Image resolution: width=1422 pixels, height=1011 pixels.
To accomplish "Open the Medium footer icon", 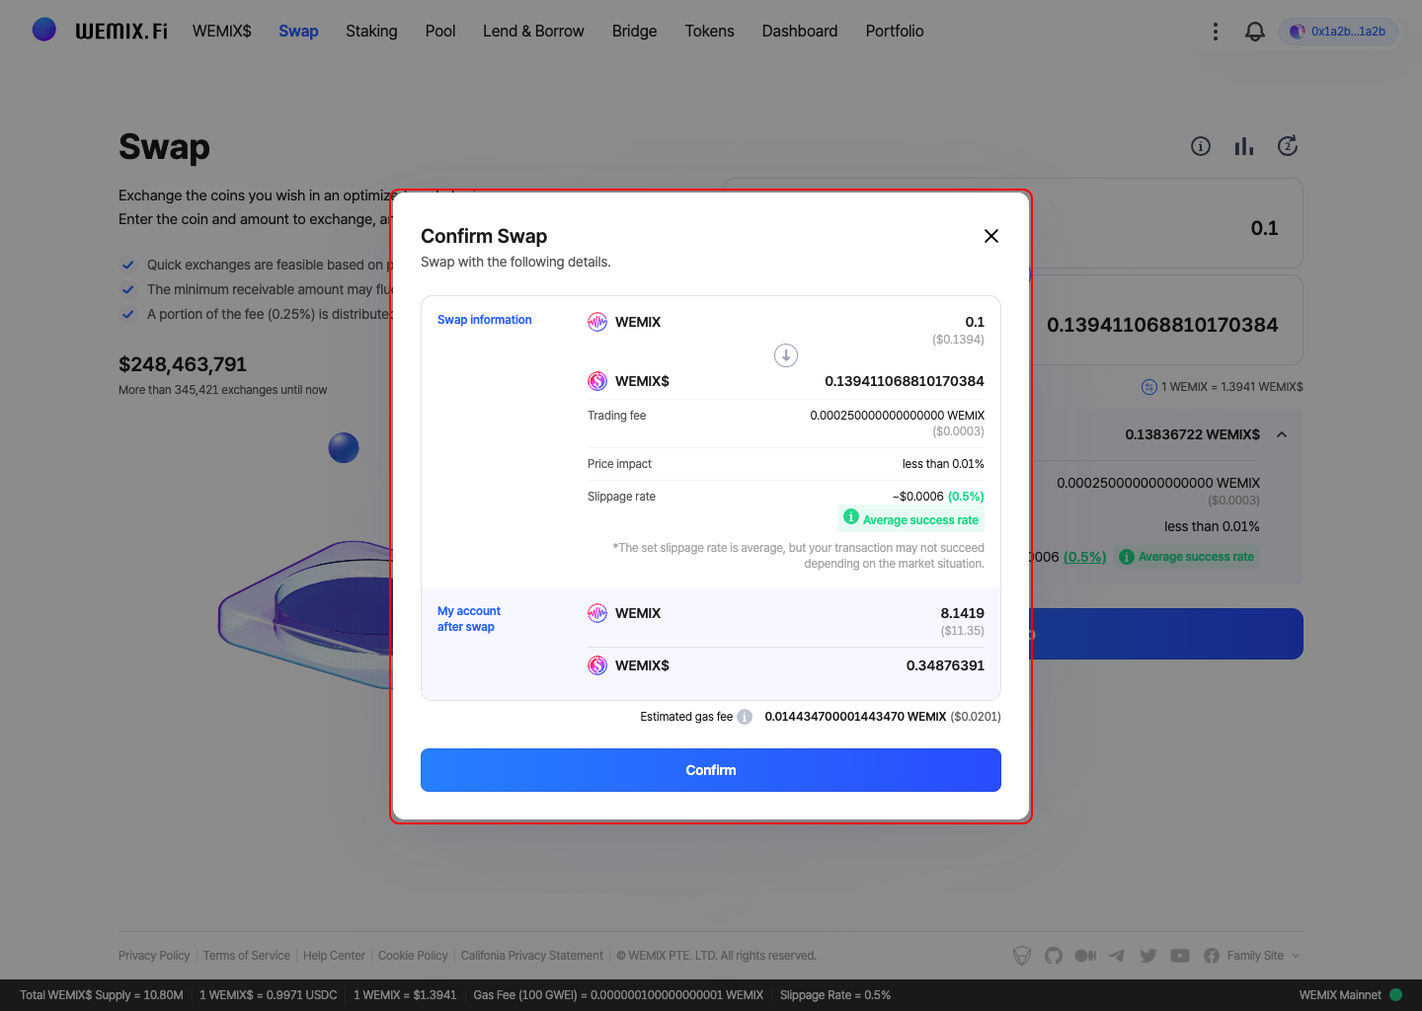I will pos(1085,956).
